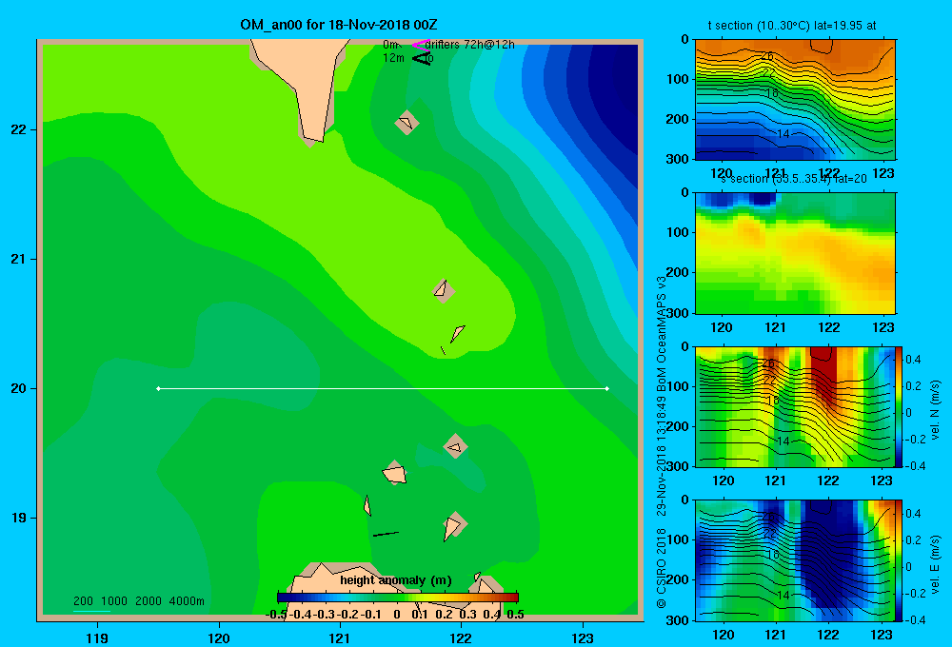Click the '200 1000 2000 4000m' depth contour legend
The image size is (952, 647).
(138, 601)
